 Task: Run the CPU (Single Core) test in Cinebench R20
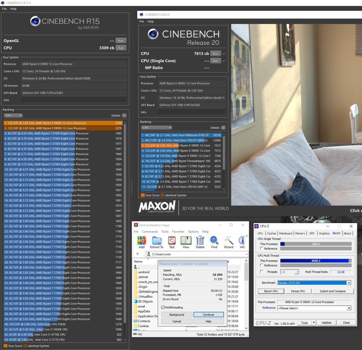[216, 61]
